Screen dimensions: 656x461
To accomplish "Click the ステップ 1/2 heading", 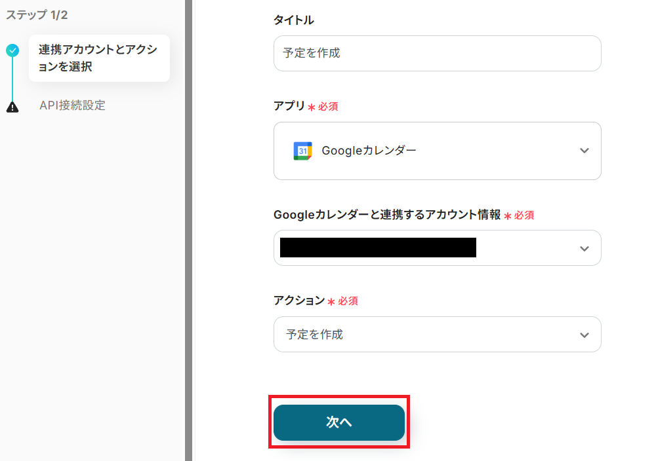I will (37, 14).
